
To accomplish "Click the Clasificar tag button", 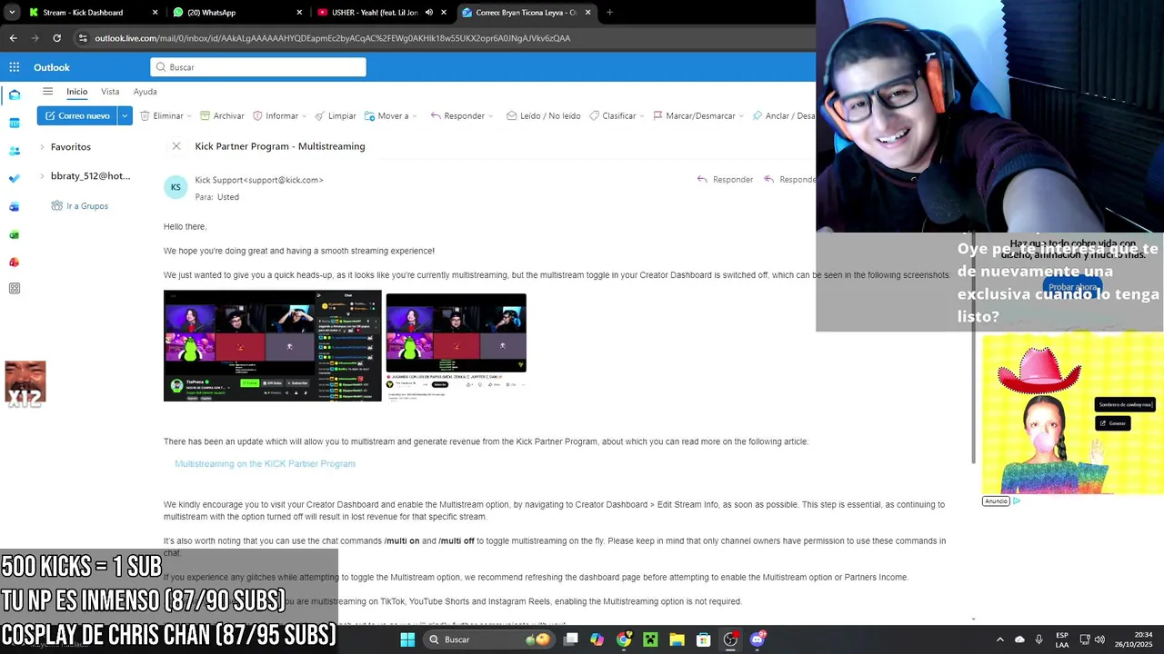I will 612,116.
